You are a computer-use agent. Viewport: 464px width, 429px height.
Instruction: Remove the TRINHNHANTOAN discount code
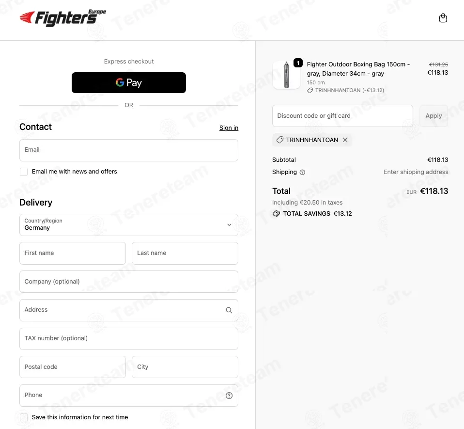click(x=345, y=140)
